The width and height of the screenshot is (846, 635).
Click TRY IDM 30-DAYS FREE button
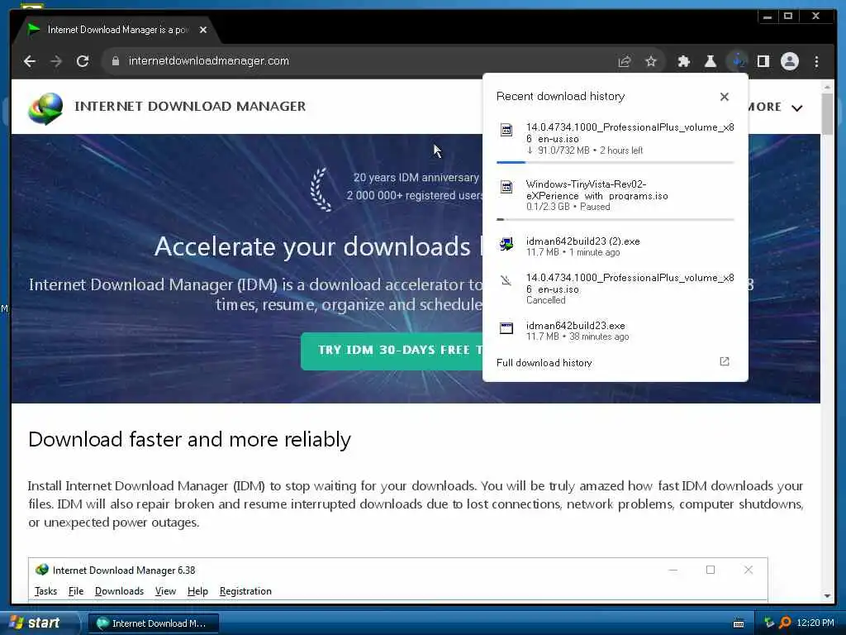392,351
